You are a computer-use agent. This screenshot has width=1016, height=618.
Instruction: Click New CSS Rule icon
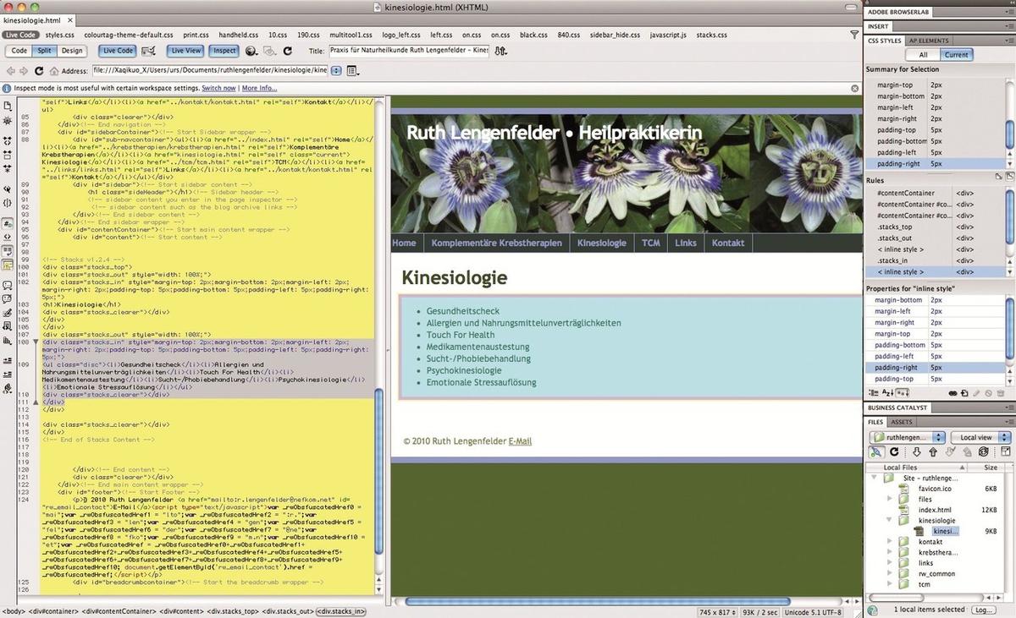964,393
